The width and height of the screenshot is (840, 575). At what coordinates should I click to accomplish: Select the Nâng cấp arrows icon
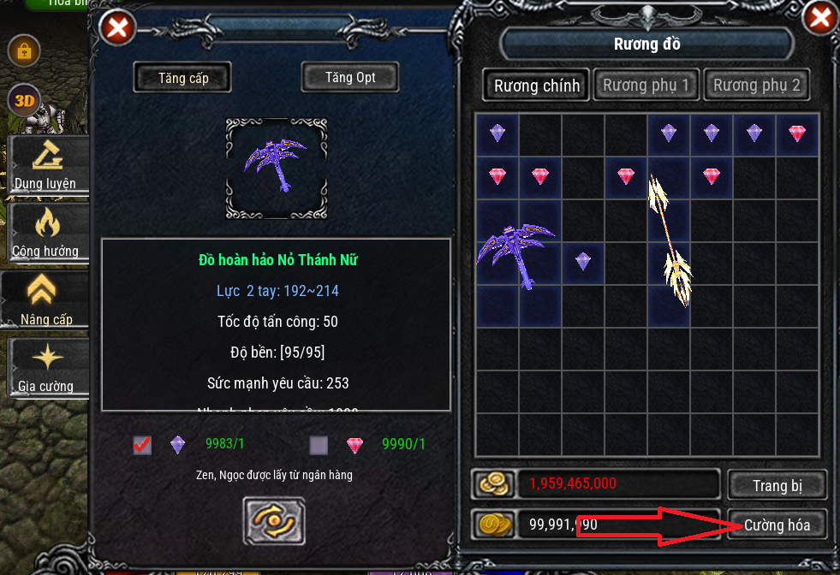click(45, 299)
